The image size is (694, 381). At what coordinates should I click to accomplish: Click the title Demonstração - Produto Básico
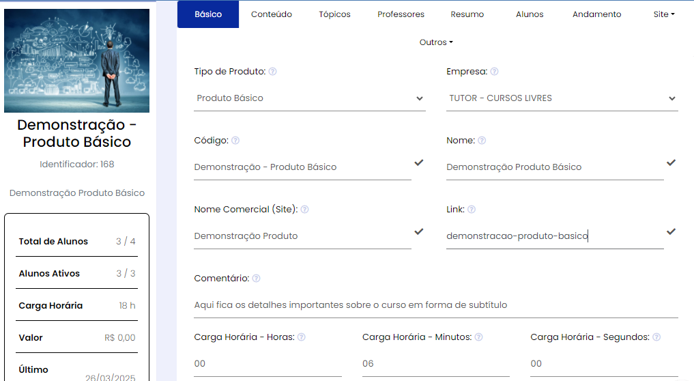tap(76, 133)
